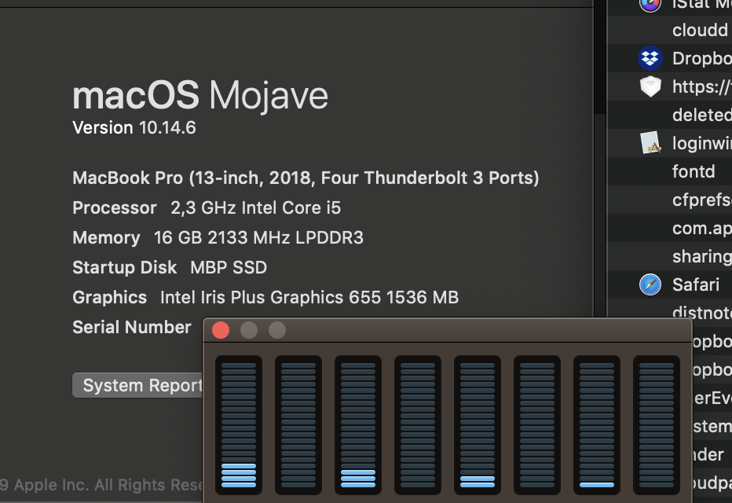Select the deleted process row
The width and height of the screenshot is (732, 503).
pyautogui.click(x=669, y=115)
